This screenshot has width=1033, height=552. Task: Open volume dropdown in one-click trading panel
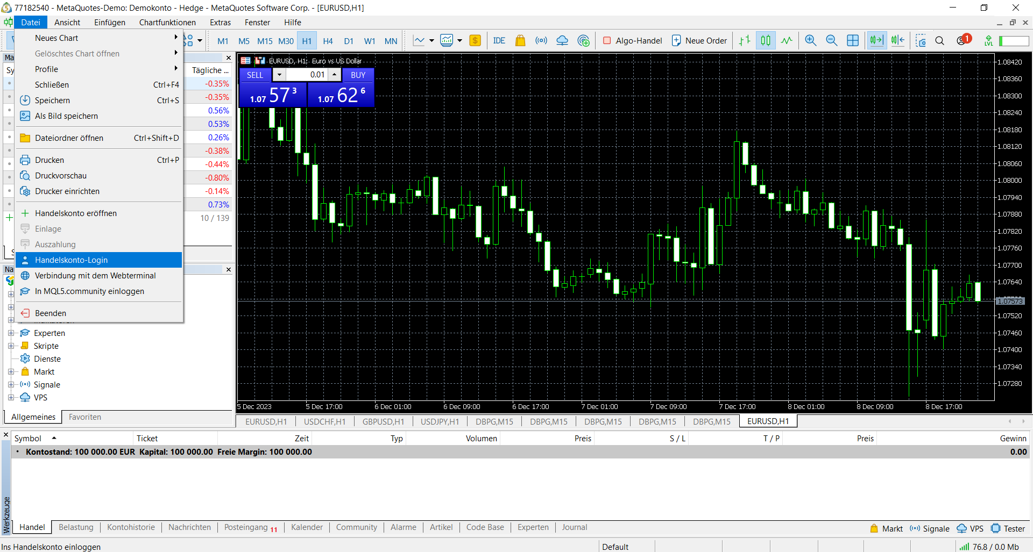279,75
